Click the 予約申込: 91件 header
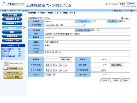Viewport: 137px width, 103px height. tap(13, 45)
